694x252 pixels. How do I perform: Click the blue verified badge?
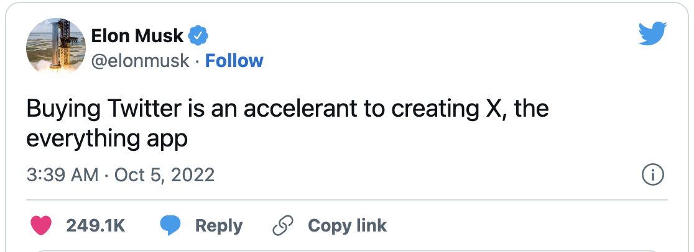[198, 36]
